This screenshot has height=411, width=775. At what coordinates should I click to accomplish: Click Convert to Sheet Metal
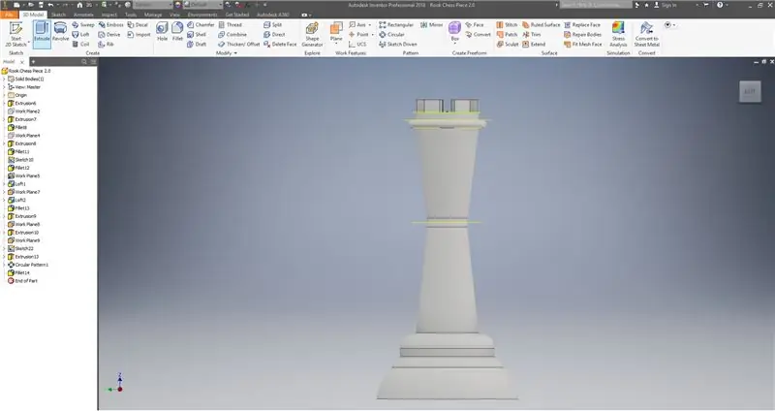pos(646,34)
